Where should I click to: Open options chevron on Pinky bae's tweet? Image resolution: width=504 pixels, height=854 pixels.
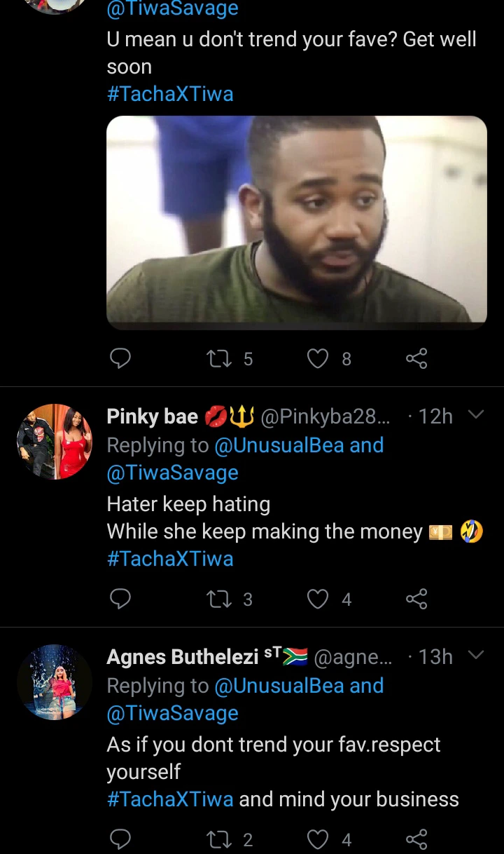pos(476,415)
